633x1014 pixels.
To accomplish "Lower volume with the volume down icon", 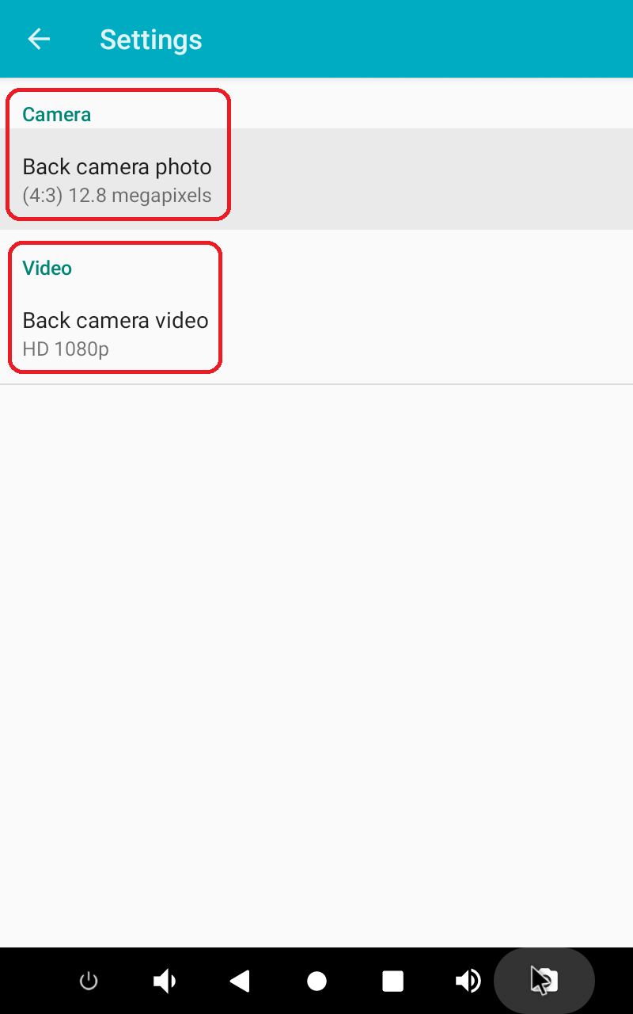I will [x=164, y=982].
